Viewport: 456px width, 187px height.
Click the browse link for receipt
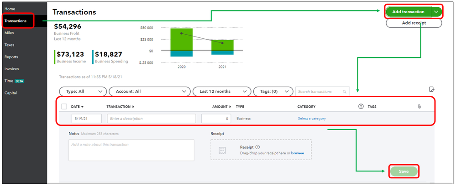pos(298,153)
